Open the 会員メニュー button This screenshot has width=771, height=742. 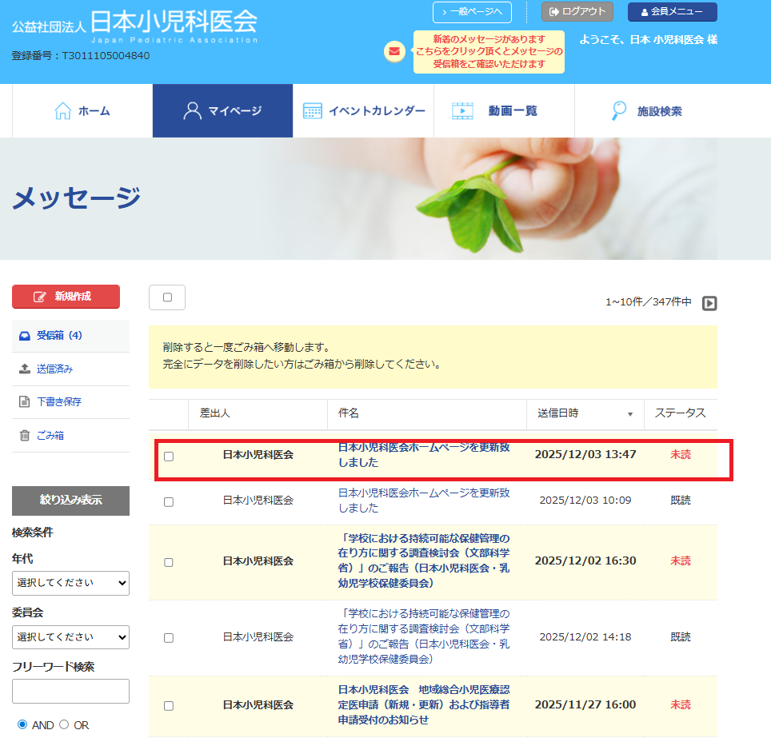point(672,12)
